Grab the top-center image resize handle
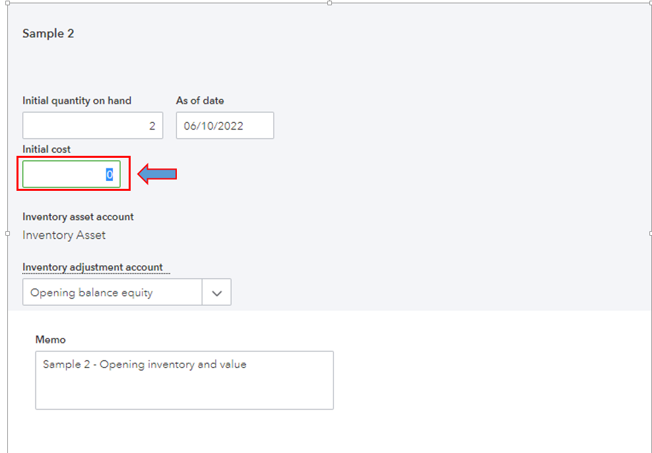652x453 pixels. [329, 3]
